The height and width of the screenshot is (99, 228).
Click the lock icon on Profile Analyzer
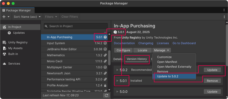(105, 85)
